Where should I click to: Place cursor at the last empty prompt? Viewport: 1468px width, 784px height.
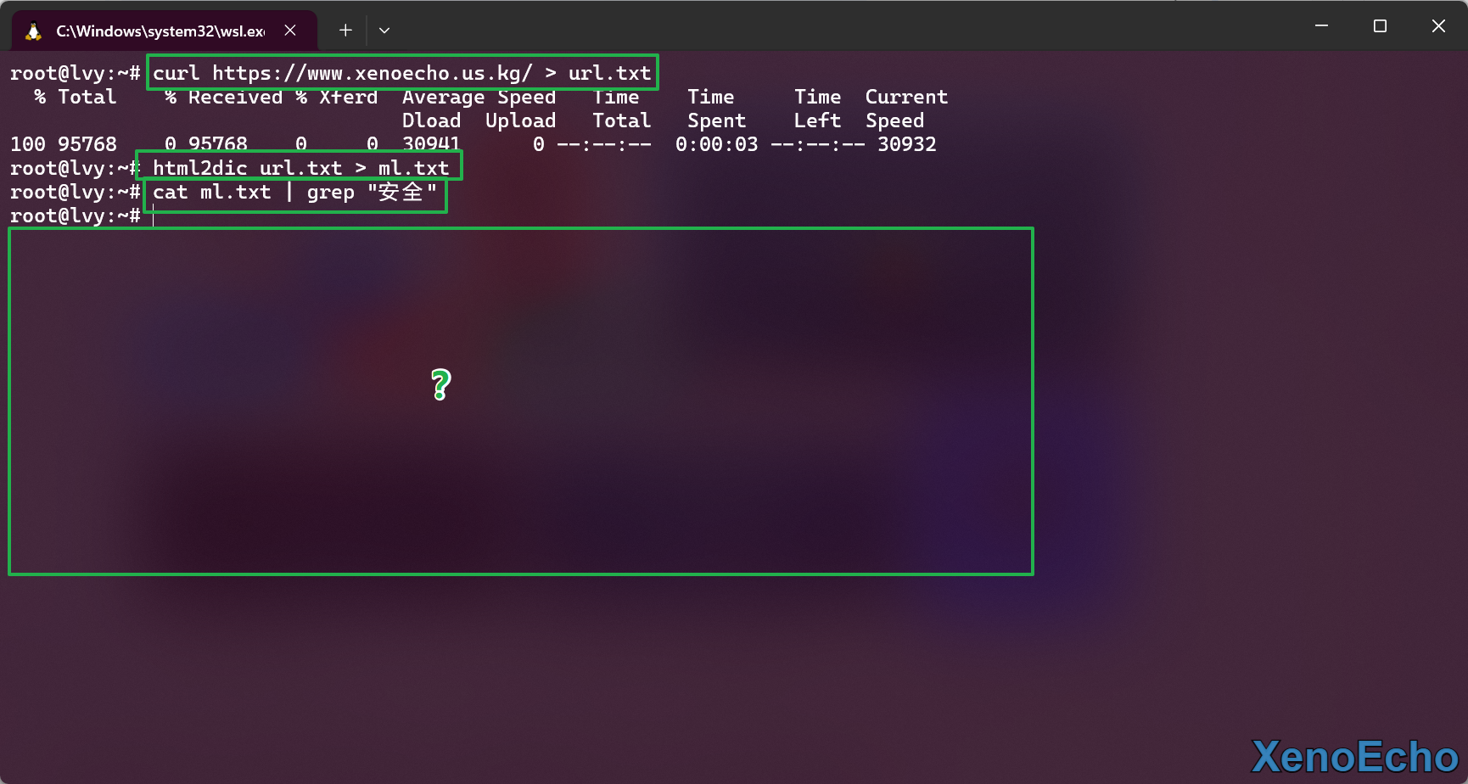click(x=154, y=216)
